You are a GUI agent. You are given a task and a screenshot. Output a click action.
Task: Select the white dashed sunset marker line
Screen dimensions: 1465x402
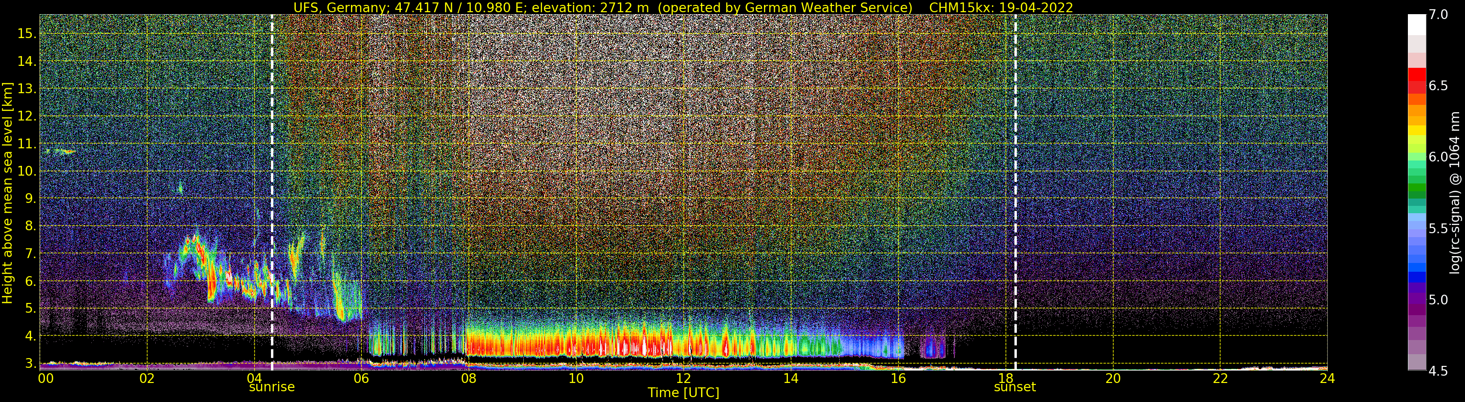point(1015,193)
